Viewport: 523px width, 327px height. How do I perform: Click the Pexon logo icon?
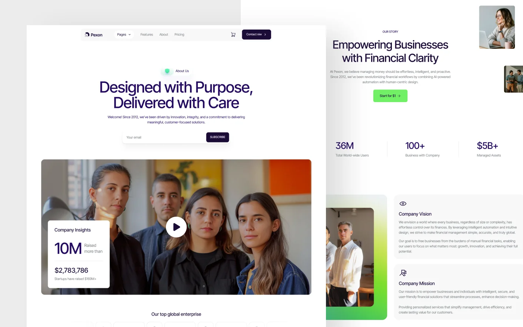pyautogui.click(x=87, y=35)
